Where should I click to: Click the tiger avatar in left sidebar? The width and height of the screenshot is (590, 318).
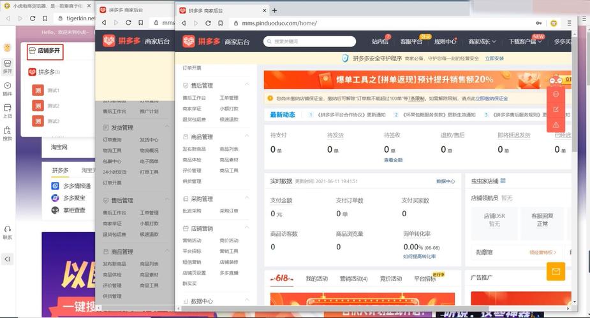pyautogui.click(x=7, y=48)
